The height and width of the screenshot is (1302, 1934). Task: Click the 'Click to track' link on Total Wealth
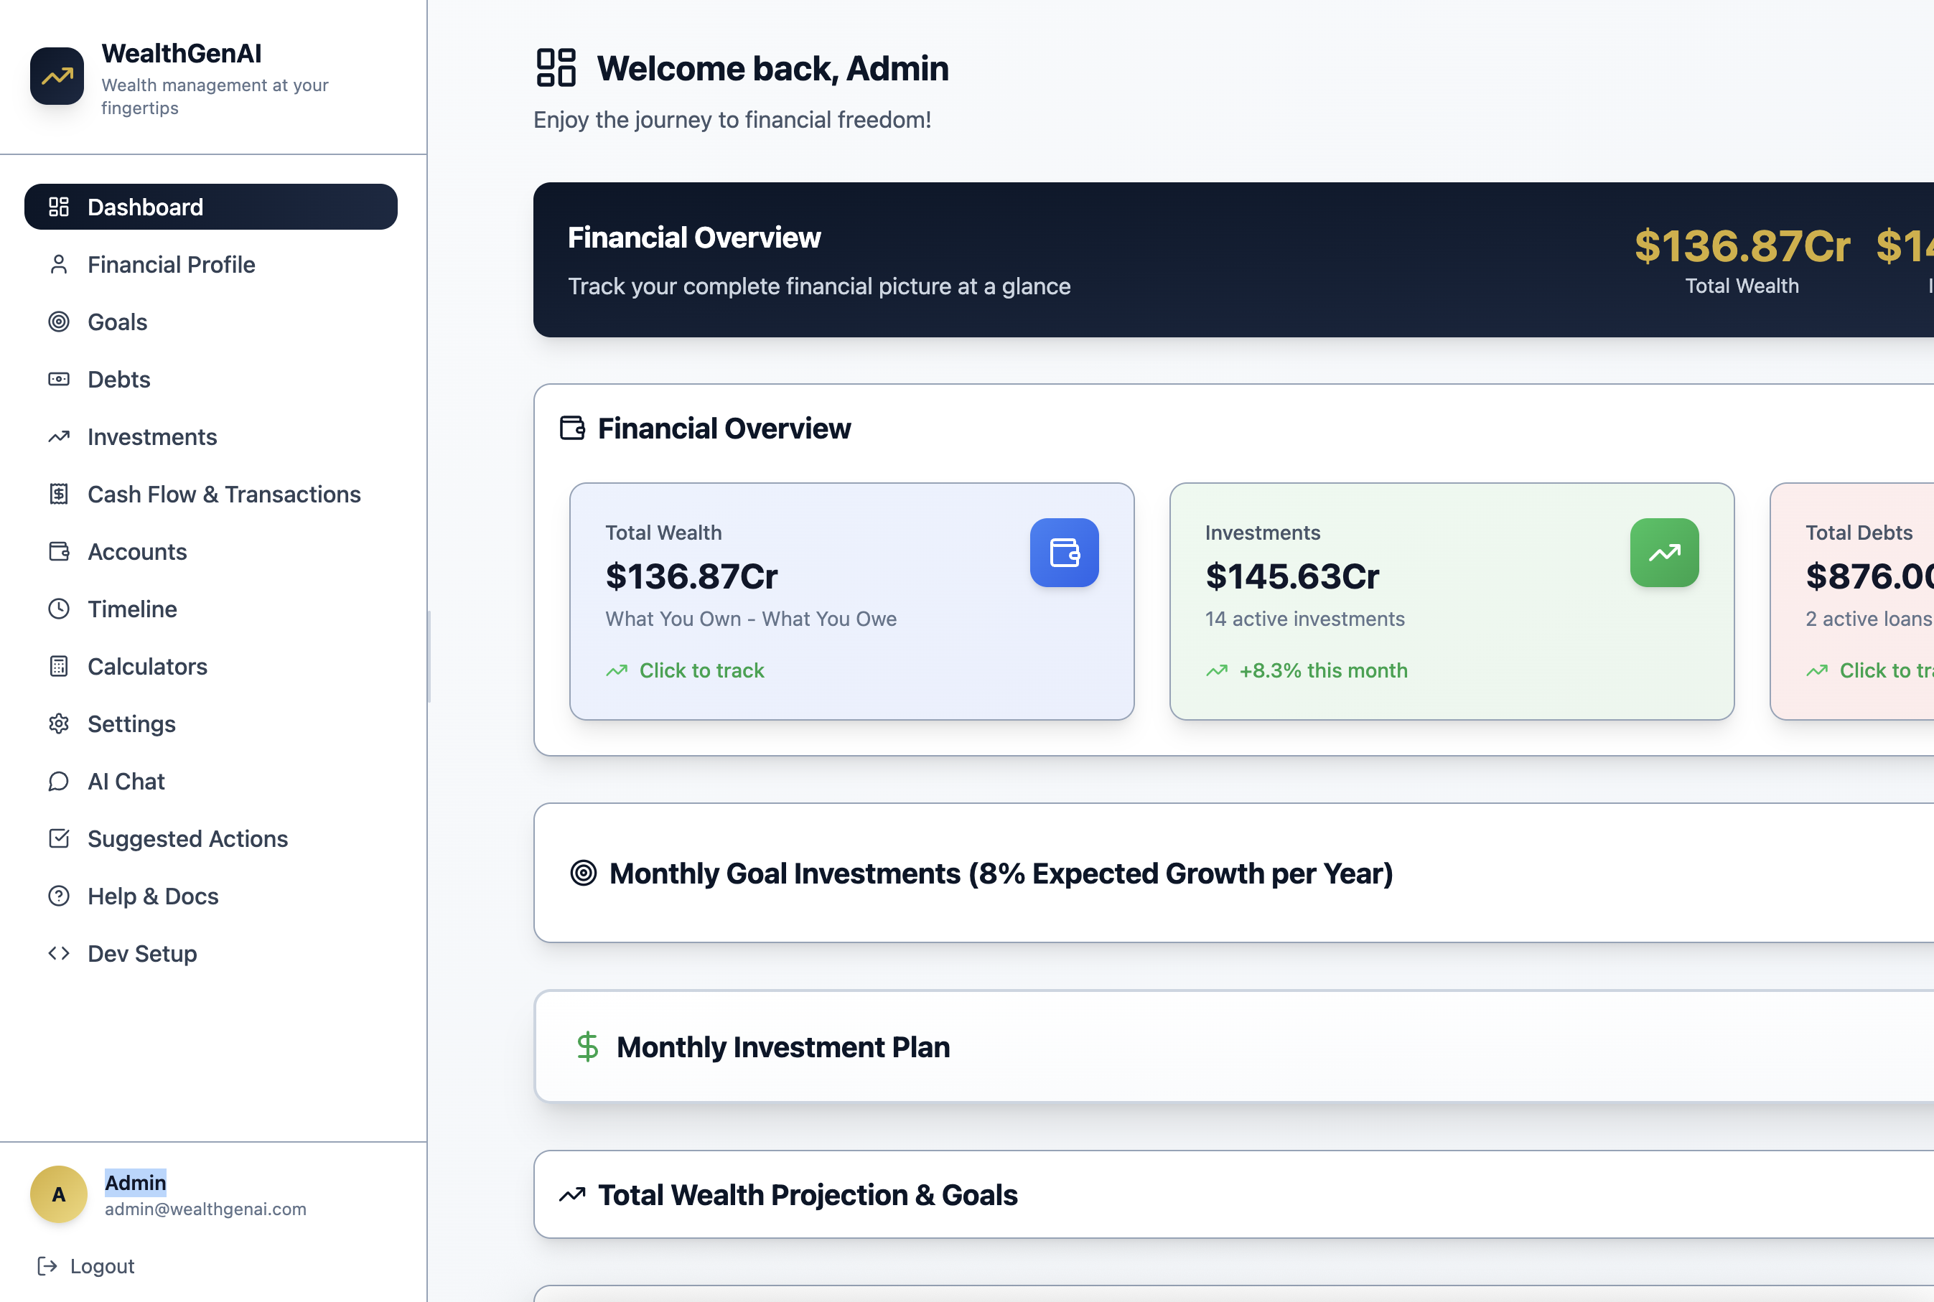(701, 670)
